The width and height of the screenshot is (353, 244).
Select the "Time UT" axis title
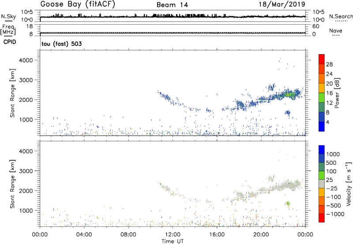[x=173, y=241]
